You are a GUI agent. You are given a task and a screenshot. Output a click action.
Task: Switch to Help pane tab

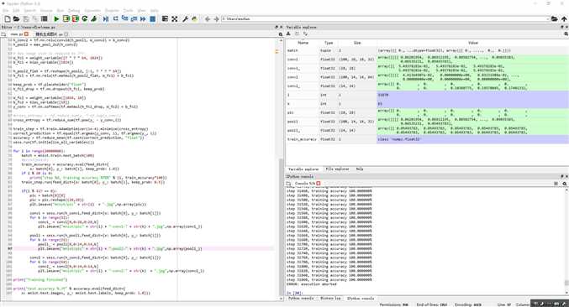click(x=360, y=169)
